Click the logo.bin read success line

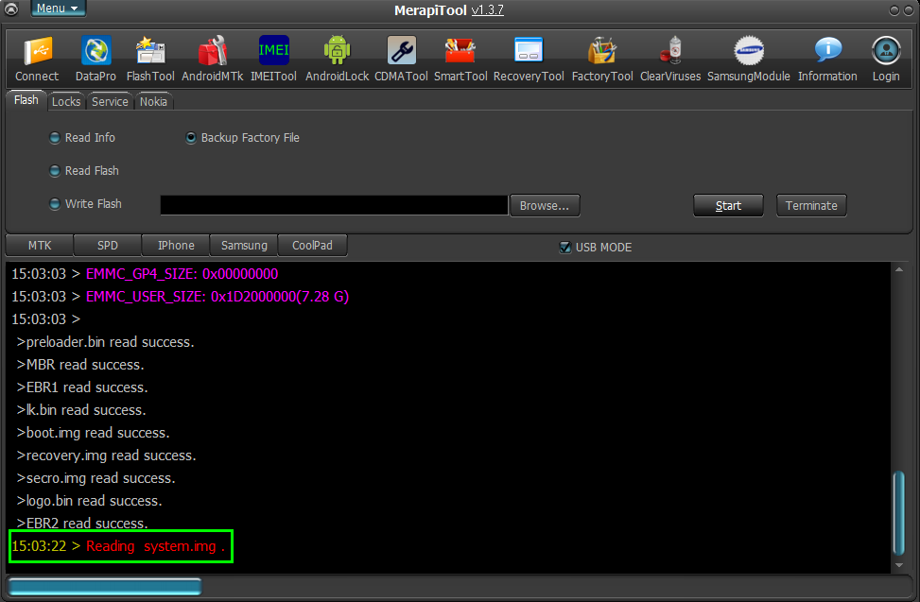pyautogui.click(x=89, y=501)
